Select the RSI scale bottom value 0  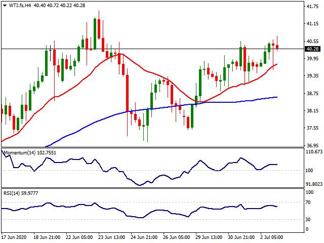tap(307, 229)
